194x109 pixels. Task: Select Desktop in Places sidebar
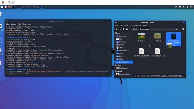pos(124,42)
